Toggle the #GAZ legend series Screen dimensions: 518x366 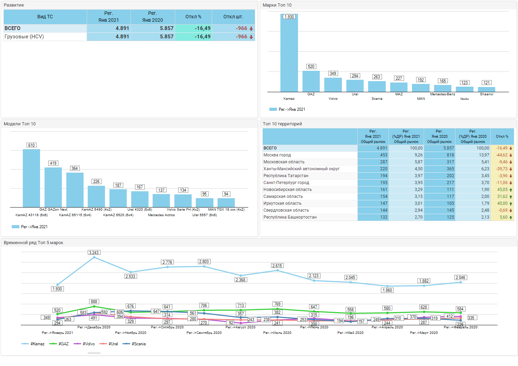[59, 344]
